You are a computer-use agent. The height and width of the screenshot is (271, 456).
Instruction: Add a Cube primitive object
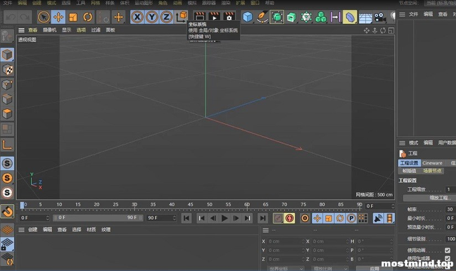click(x=248, y=17)
